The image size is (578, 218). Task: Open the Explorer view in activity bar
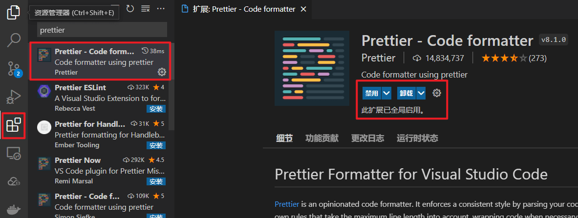point(14,12)
